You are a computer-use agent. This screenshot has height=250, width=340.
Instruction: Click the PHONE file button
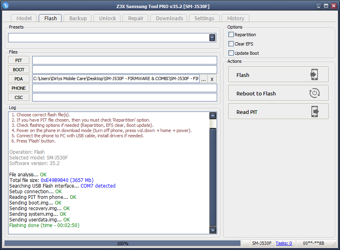click(19, 88)
